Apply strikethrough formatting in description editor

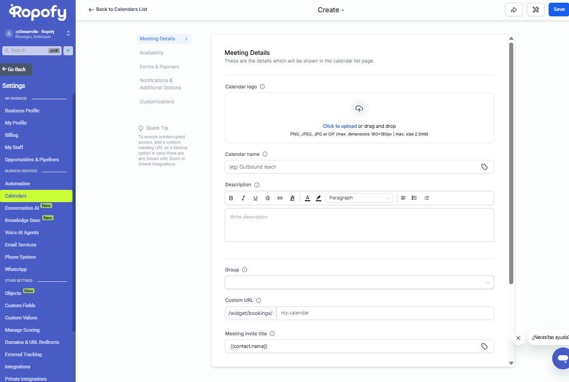point(267,198)
